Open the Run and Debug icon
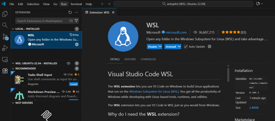 [5, 48]
